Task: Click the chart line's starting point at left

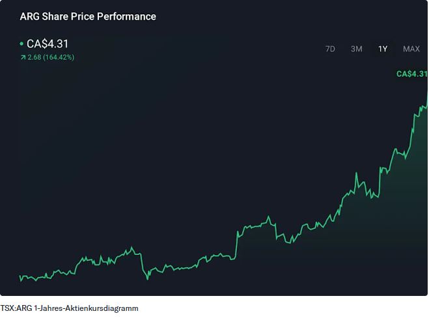Action: click(20, 276)
